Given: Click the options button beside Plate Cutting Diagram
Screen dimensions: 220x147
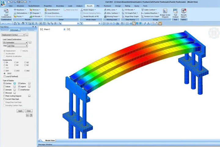Looking at the screenshot, I should click(x=29, y=96).
